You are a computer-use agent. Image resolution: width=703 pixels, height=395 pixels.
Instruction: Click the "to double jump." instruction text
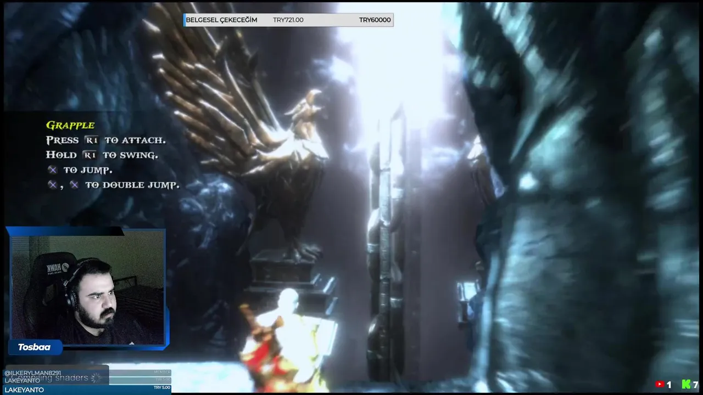(x=132, y=185)
